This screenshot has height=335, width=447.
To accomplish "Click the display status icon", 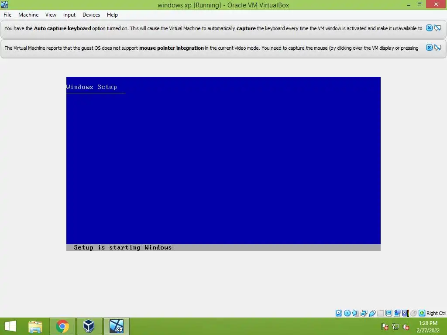I will pyautogui.click(x=389, y=313).
